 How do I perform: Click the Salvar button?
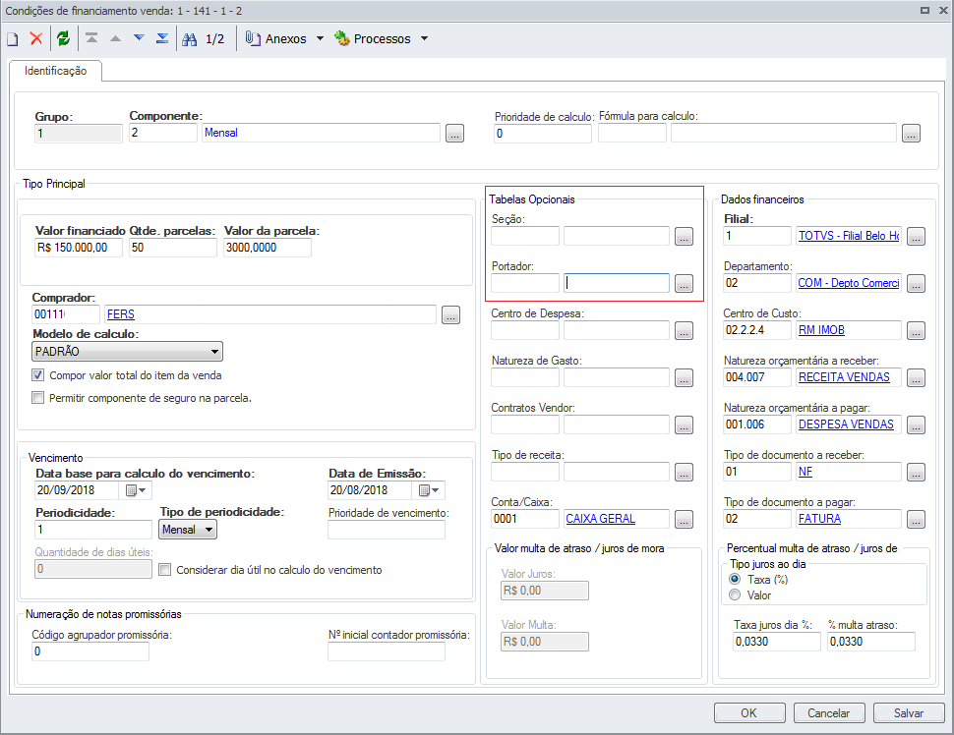pos(909,713)
